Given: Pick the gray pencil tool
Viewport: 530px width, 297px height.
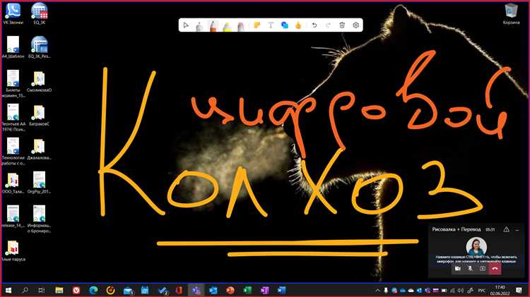Looking at the screenshot, I should (x=199, y=25).
